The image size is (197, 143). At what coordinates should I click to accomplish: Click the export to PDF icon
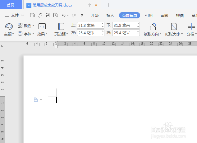tap(40, 15)
